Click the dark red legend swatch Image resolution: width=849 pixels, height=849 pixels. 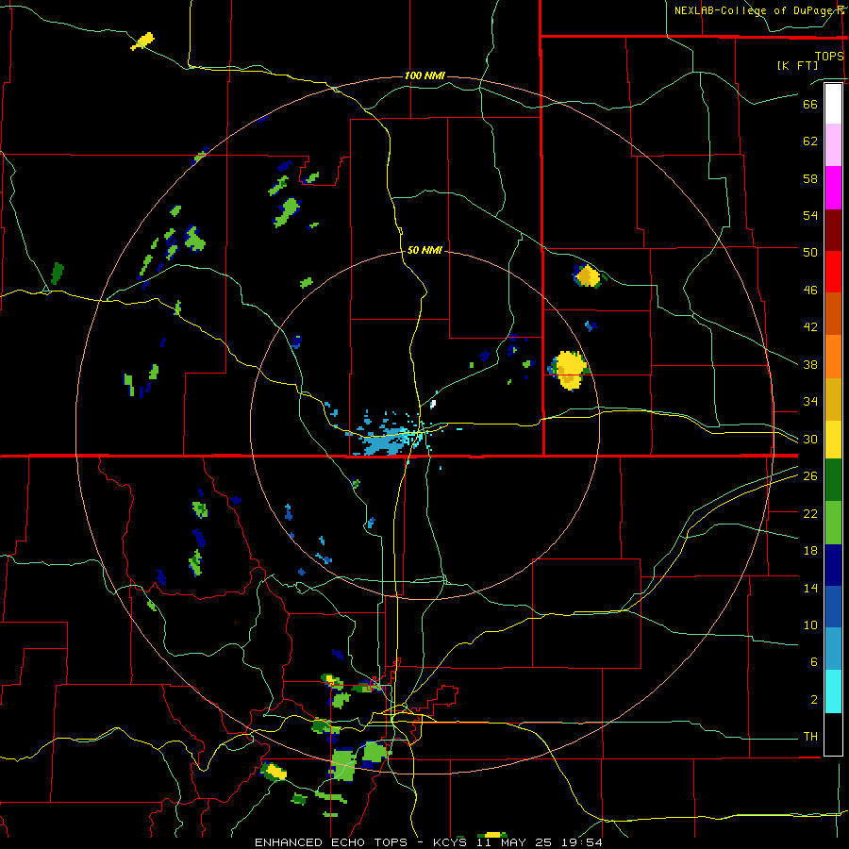point(833,229)
